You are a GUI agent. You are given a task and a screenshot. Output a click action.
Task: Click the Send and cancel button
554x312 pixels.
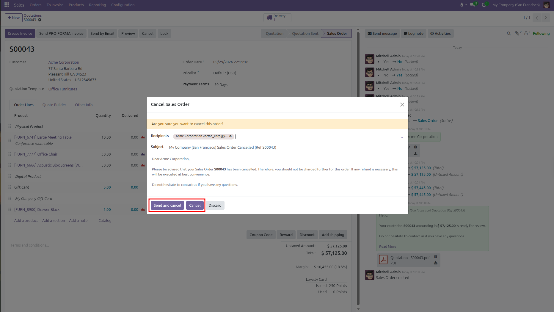click(x=167, y=205)
